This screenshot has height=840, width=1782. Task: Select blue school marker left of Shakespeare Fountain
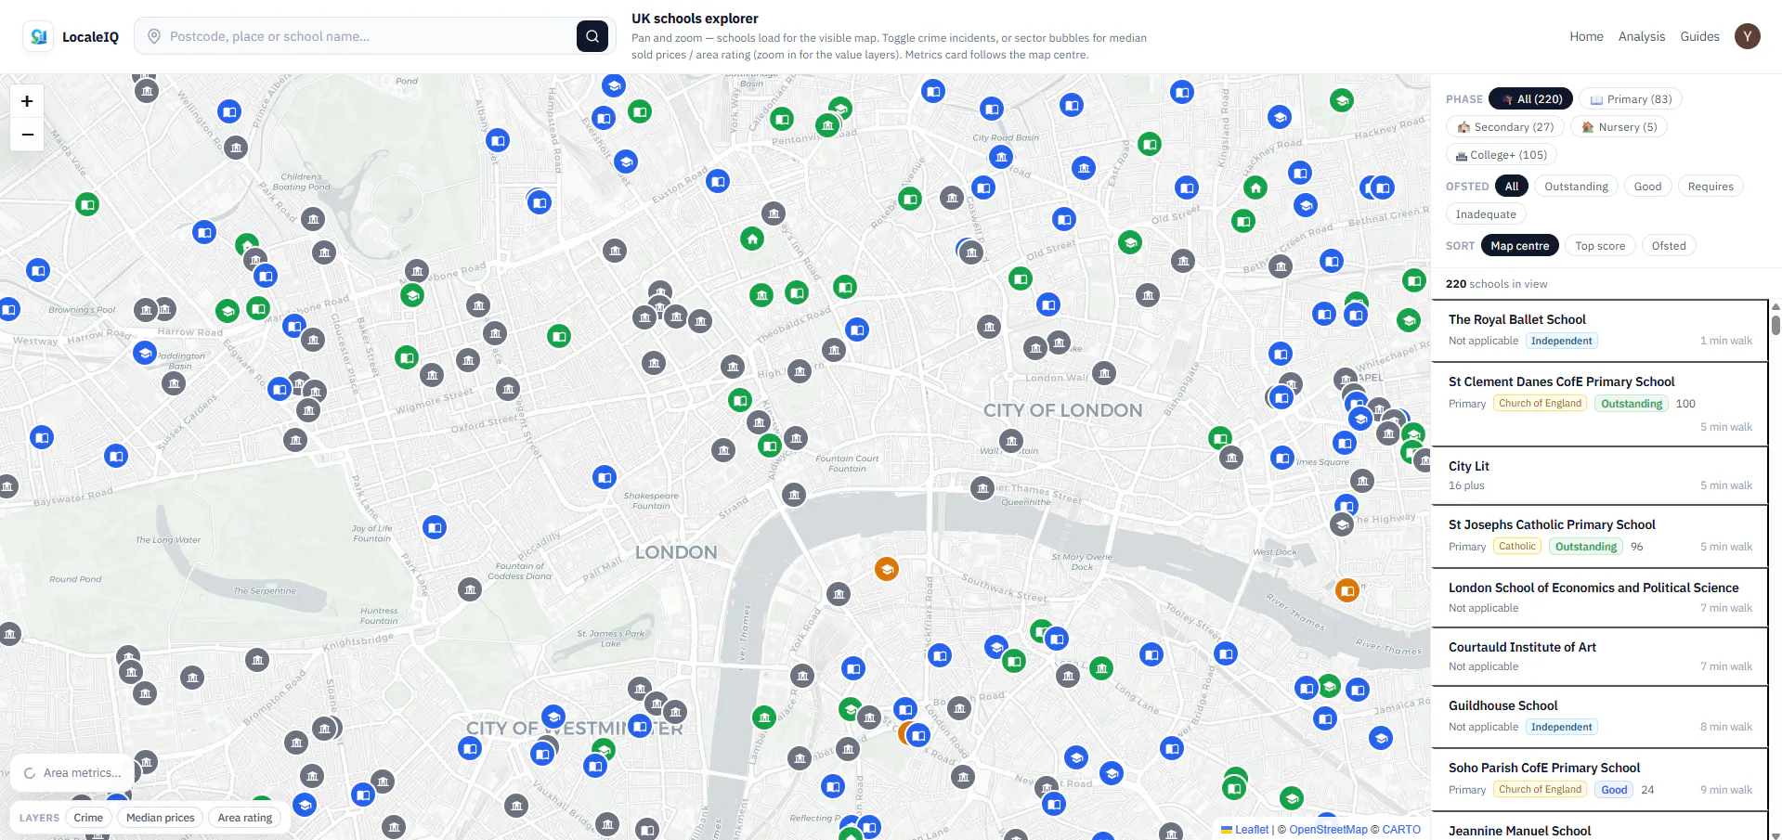pyautogui.click(x=605, y=477)
